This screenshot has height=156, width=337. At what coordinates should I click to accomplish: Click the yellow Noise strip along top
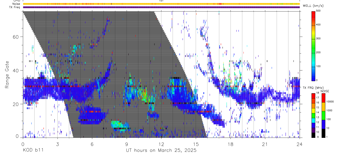coord(161,4)
